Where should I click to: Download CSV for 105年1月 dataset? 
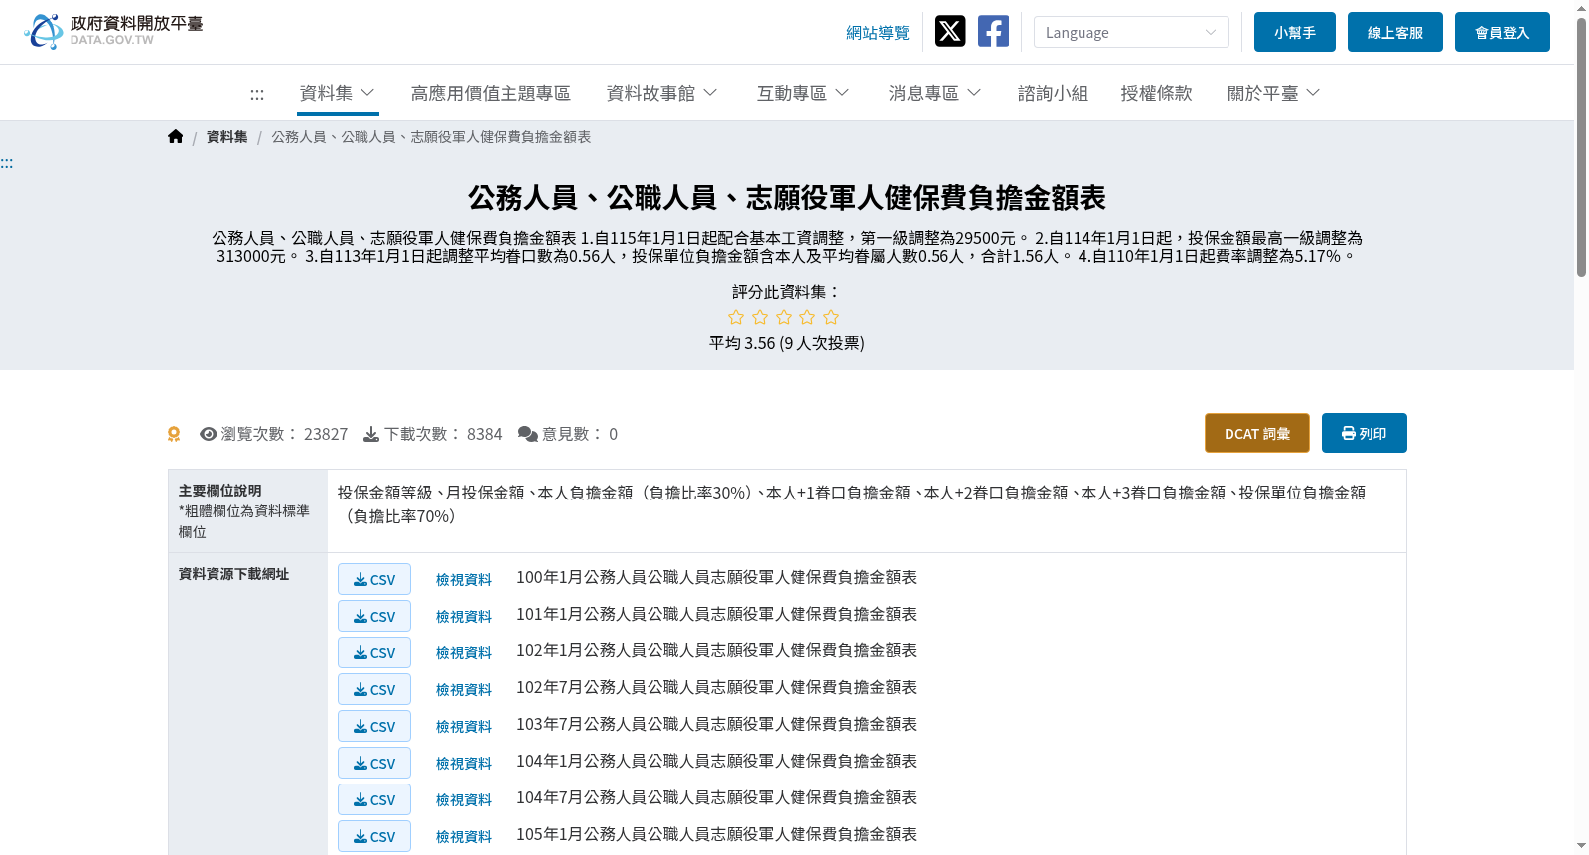(374, 836)
